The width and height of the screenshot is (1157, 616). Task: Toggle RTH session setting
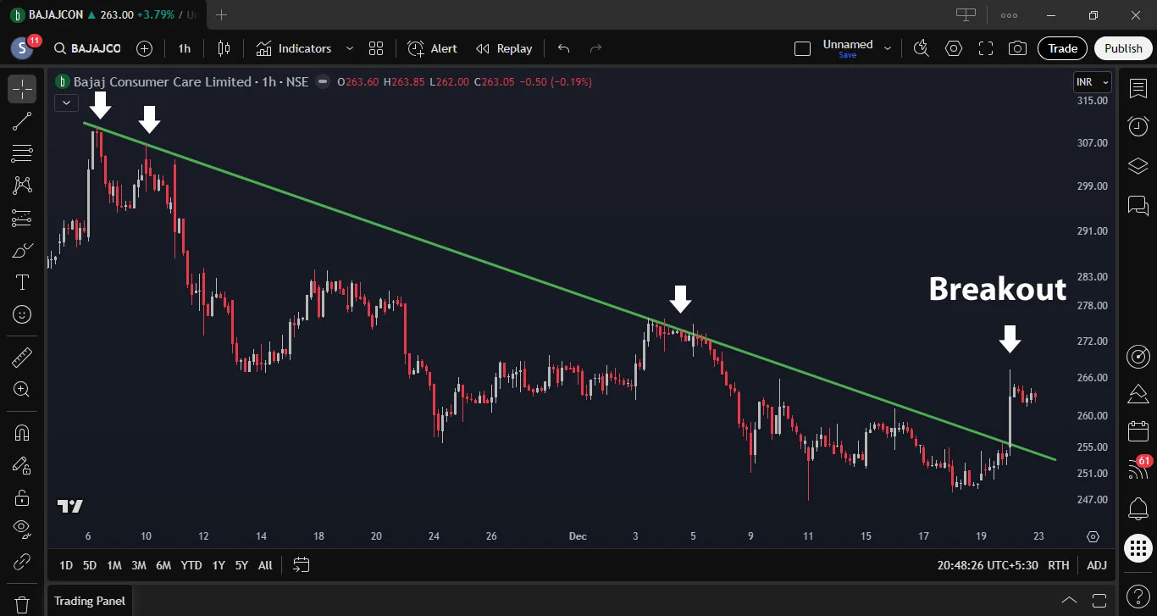click(1058, 565)
